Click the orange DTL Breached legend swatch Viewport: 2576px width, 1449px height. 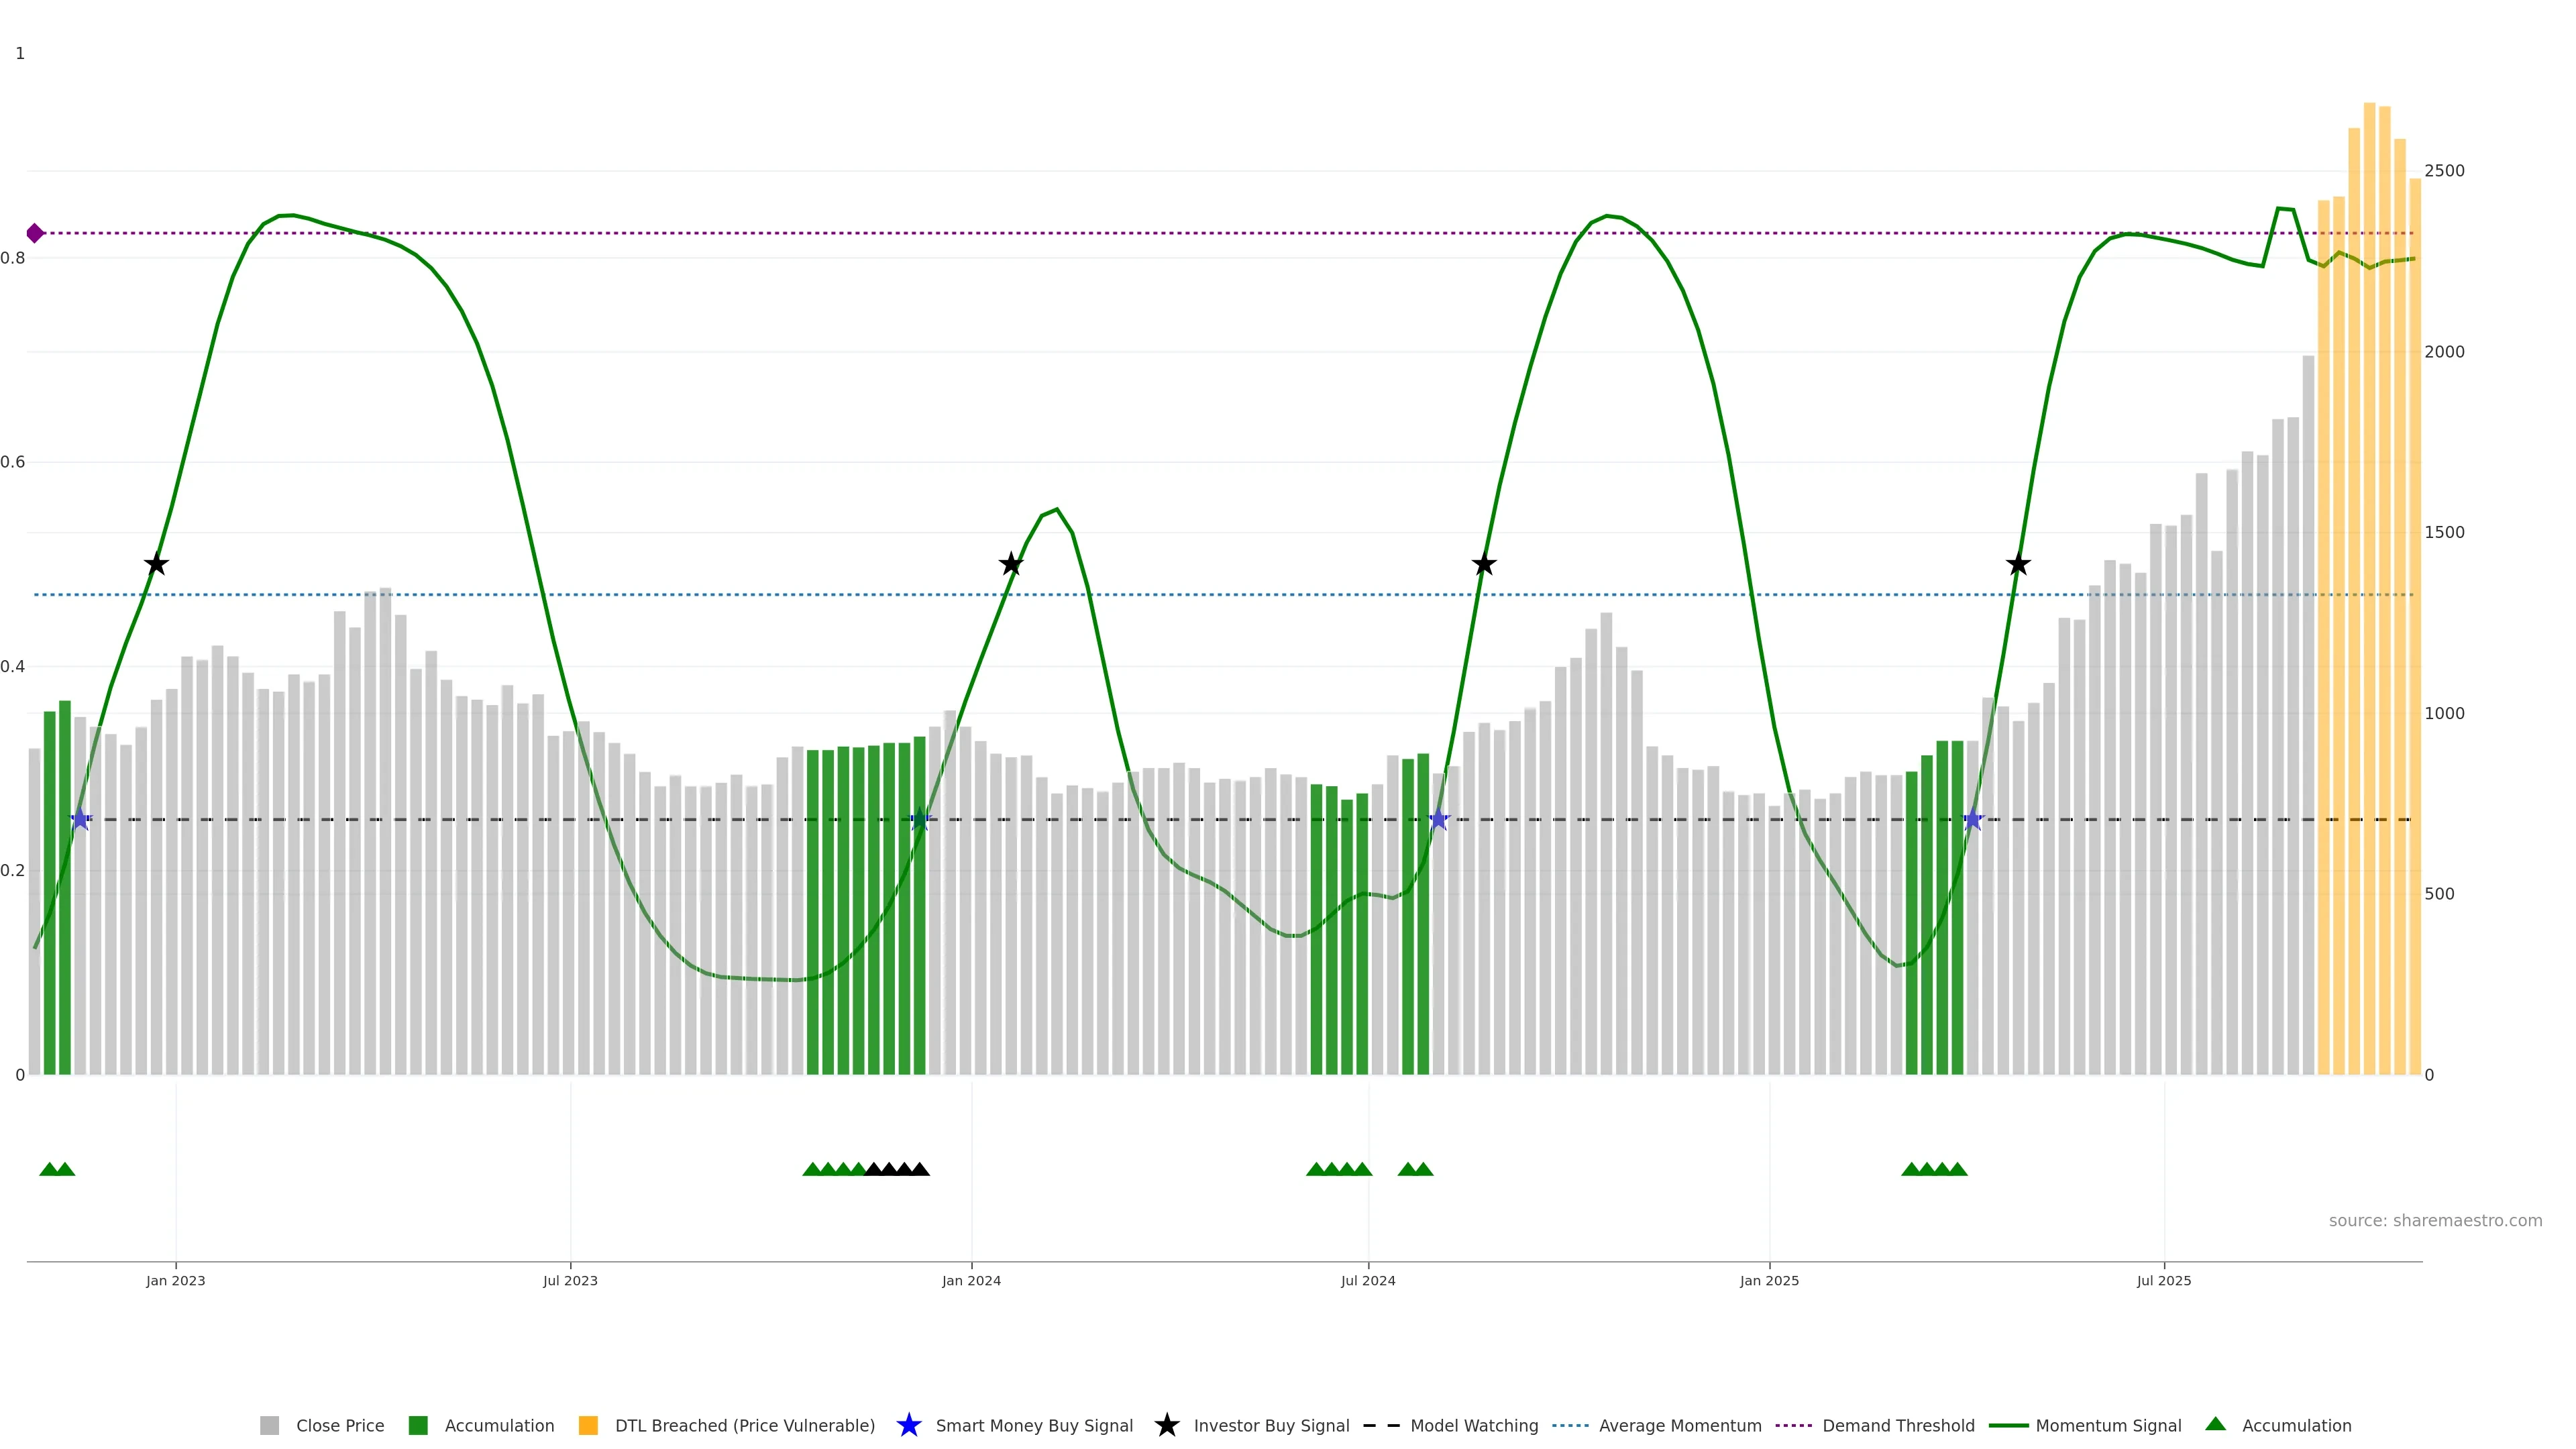click(588, 1426)
